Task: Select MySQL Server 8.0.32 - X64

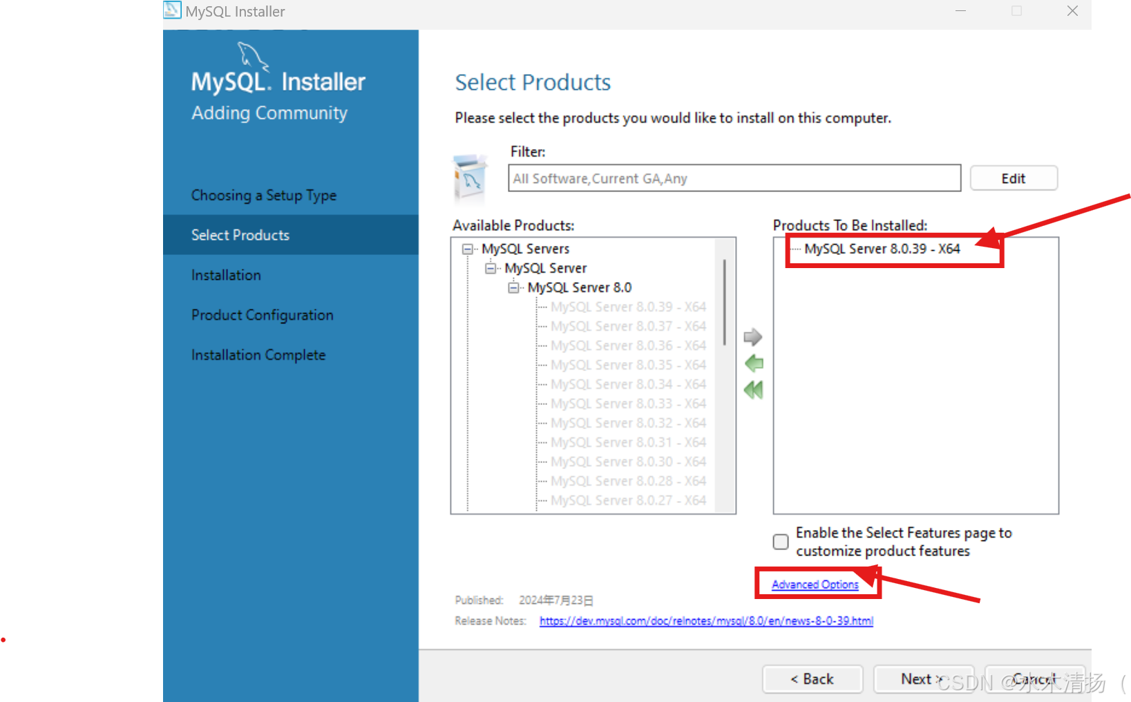Action: (x=628, y=423)
